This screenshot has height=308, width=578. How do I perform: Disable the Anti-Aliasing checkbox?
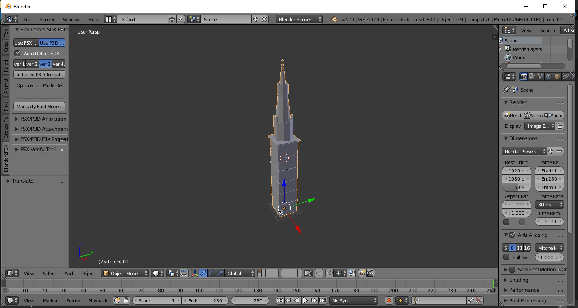pyautogui.click(x=512, y=235)
